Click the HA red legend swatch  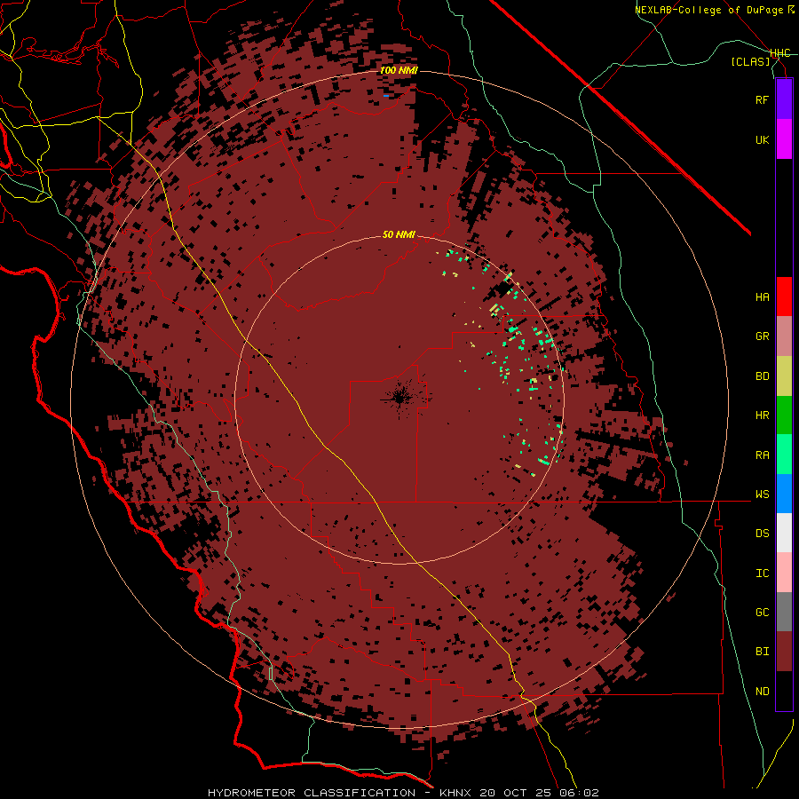784,297
